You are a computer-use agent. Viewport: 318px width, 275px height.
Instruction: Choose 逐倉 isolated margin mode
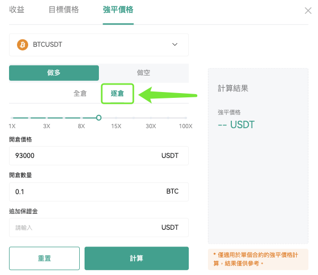point(117,94)
